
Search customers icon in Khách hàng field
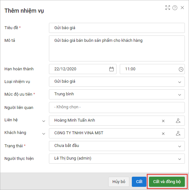(x=178, y=133)
